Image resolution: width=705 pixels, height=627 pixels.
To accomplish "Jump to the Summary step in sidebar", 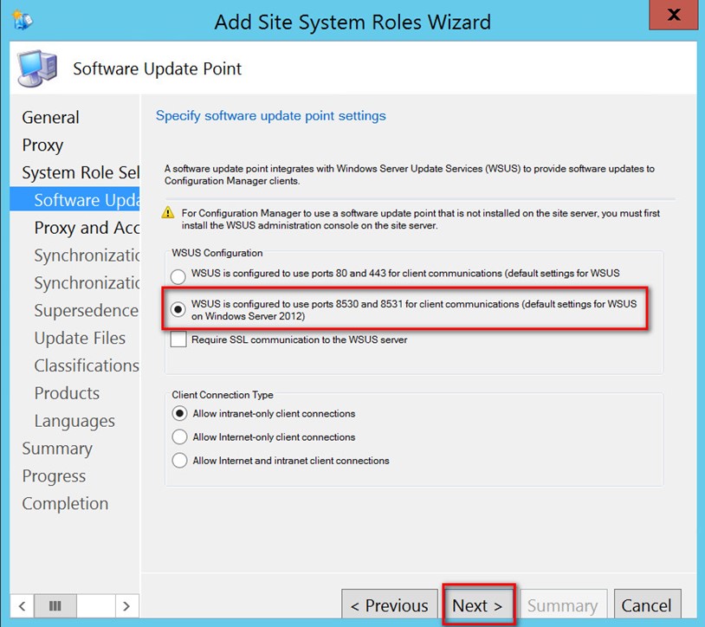I will tap(57, 449).
